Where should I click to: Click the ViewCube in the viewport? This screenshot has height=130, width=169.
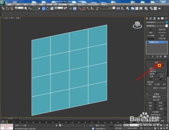tap(137, 25)
